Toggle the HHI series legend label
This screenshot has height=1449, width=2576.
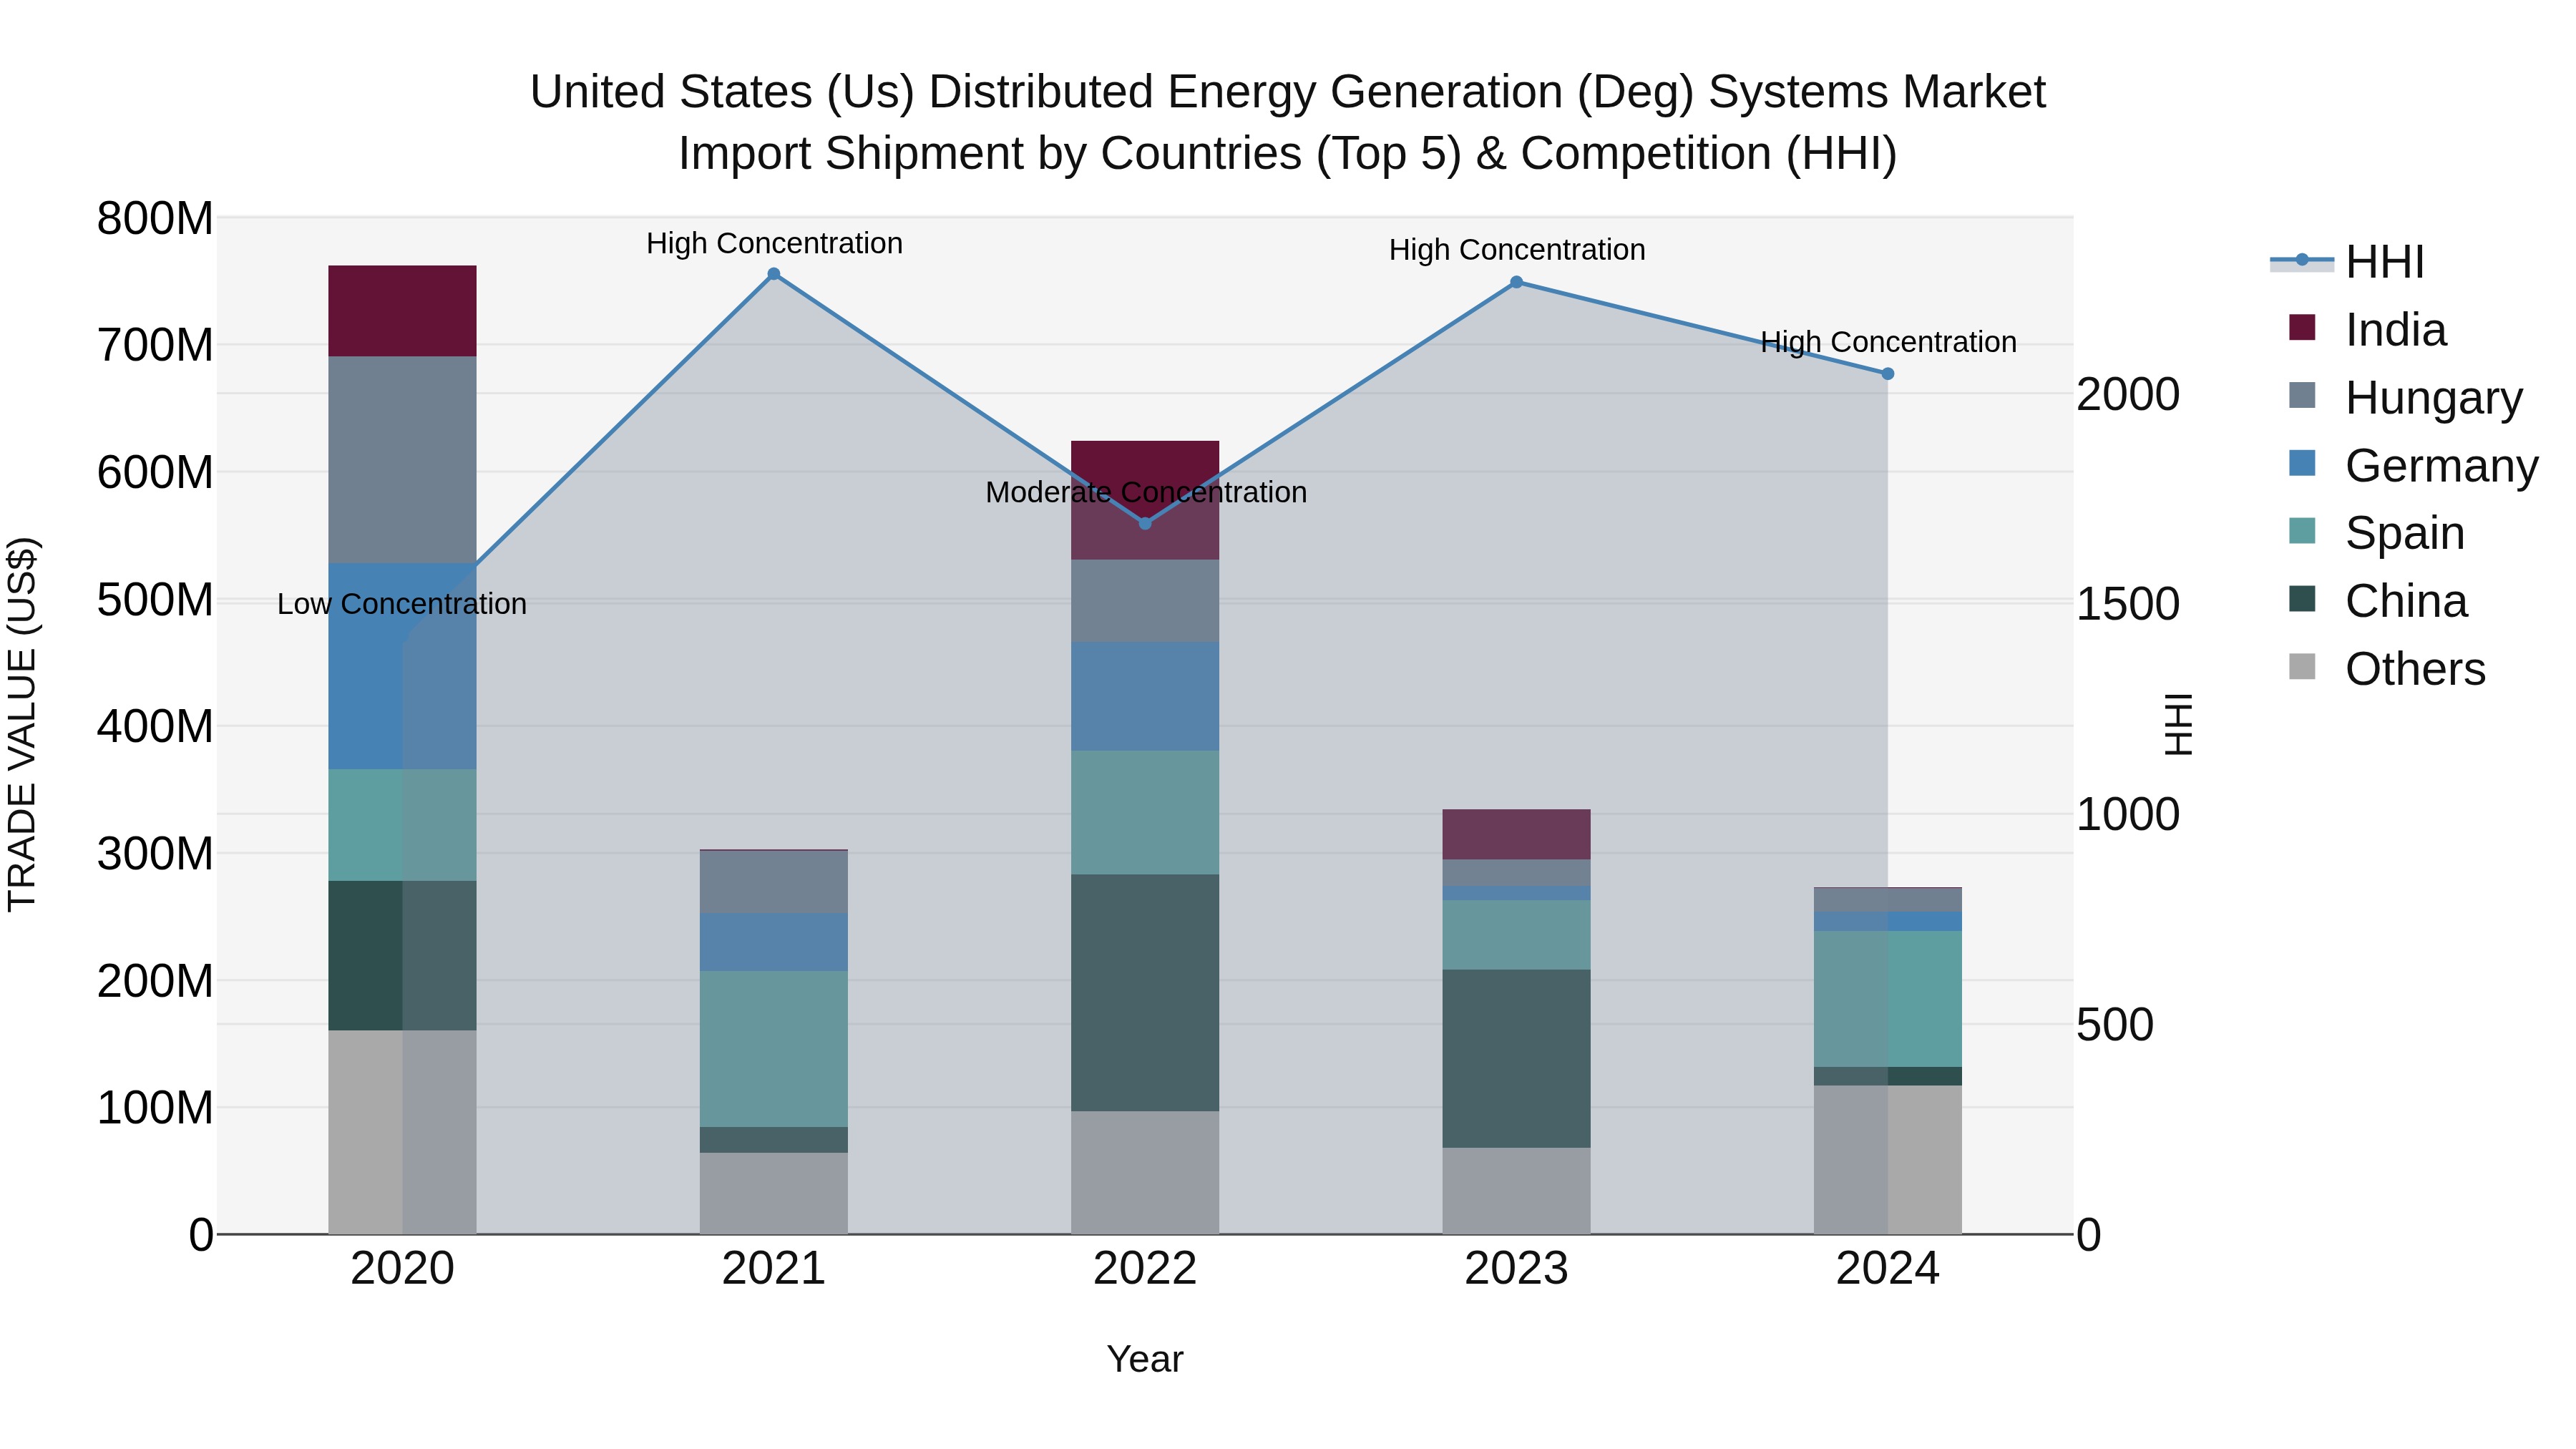coord(2385,262)
